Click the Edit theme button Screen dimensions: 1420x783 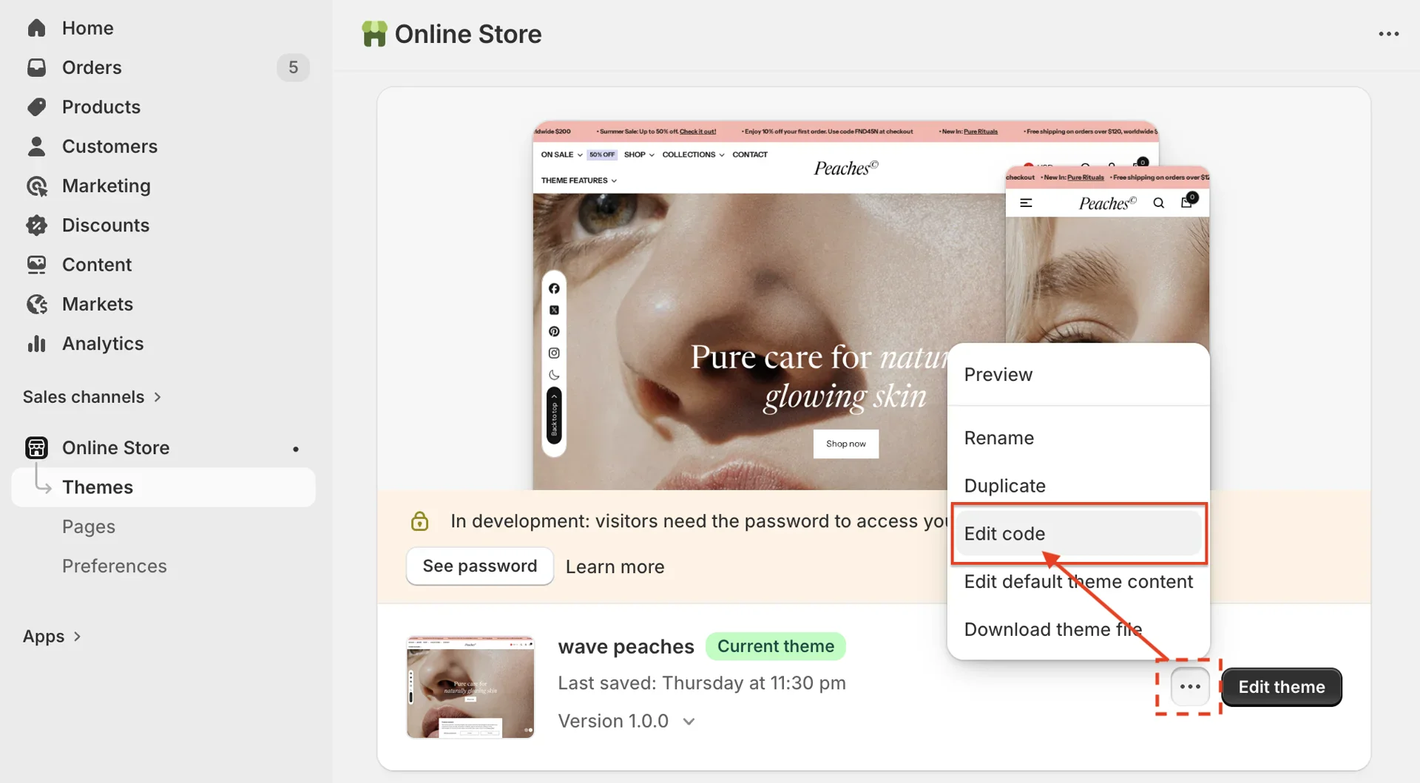point(1282,687)
